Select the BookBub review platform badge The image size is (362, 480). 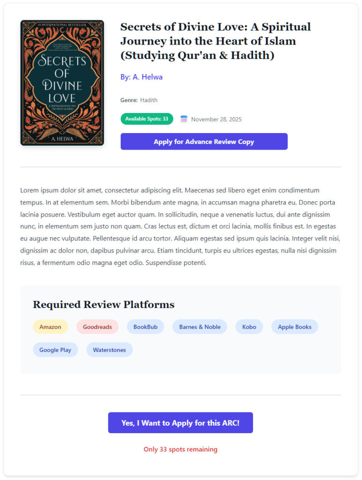(145, 327)
